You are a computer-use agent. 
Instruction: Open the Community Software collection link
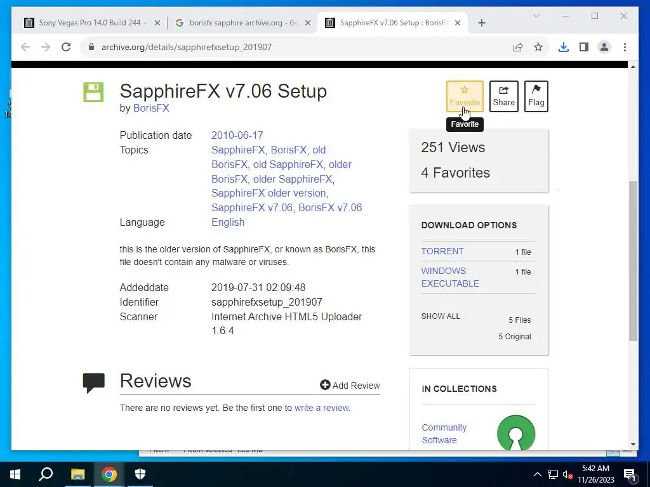point(444,434)
